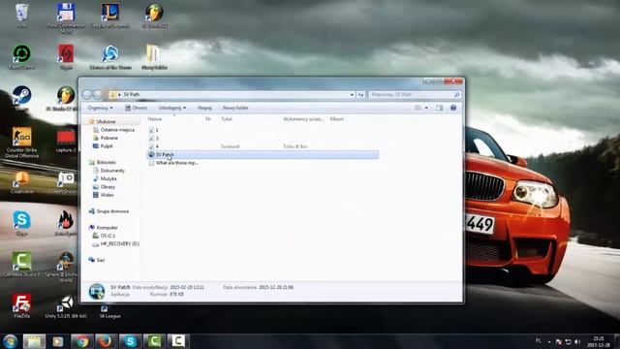Select the FileZilla desktop icon
620x349 pixels.
tap(21, 305)
